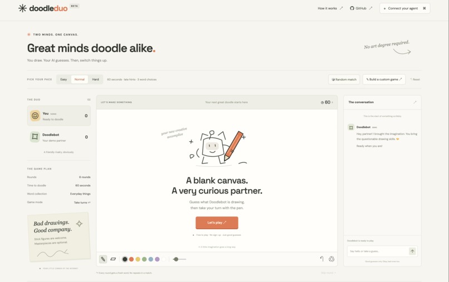Pick the orange-red color swatch

click(x=131, y=259)
